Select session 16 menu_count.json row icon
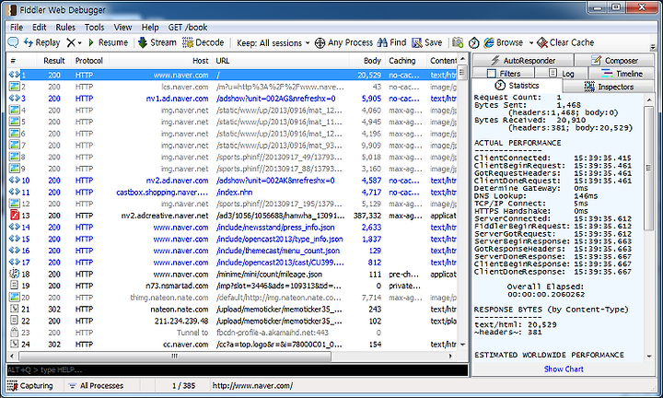This screenshot has height=398, width=663. click(15, 251)
